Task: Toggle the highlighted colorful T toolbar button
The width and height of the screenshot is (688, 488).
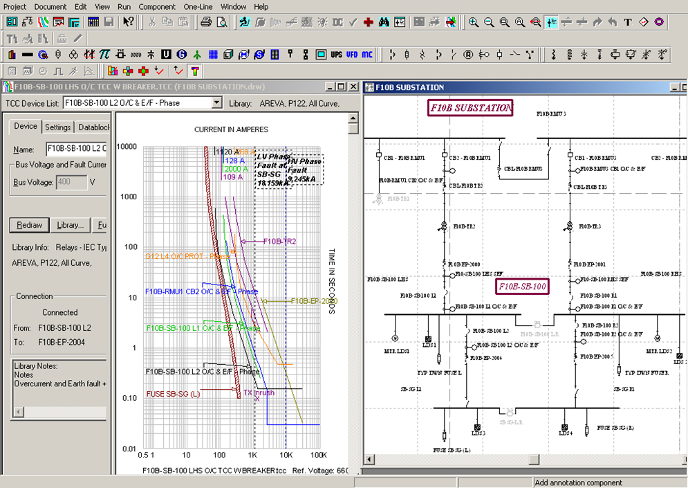Action: [196, 71]
